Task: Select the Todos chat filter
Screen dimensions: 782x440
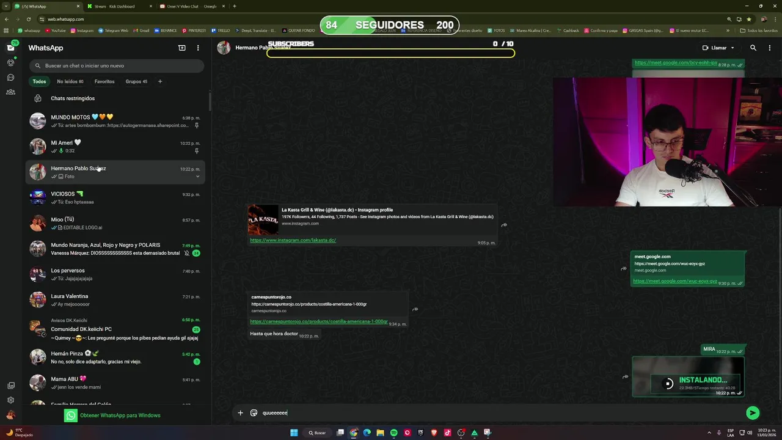Action: 39,81
